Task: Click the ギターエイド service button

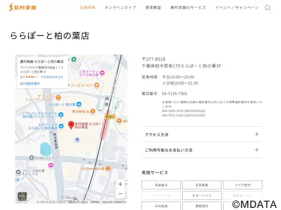Action: click(202, 195)
